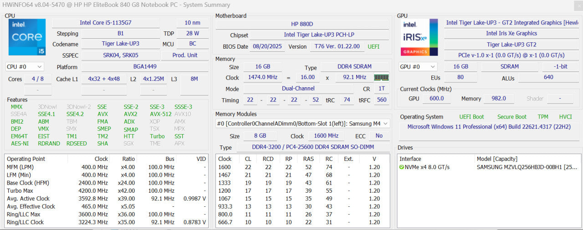
Task: Click BIOS version T76 Ver. 01.22.00
Action: [338, 46]
